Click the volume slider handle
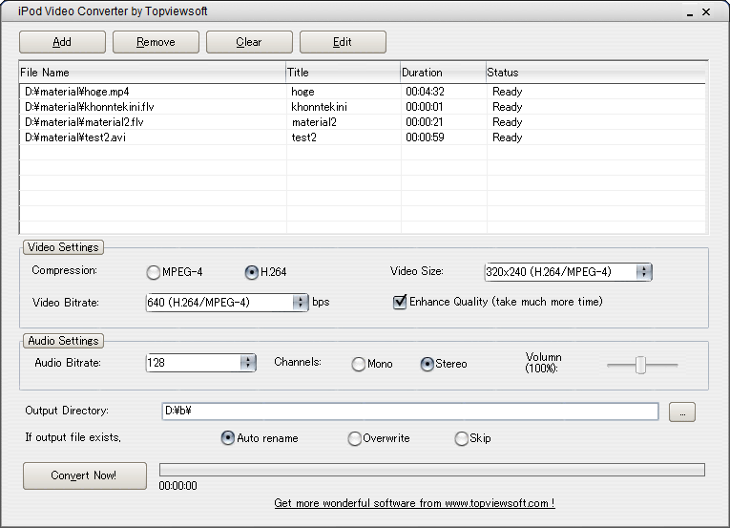Screen dimensions: 730x528 (x=641, y=366)
